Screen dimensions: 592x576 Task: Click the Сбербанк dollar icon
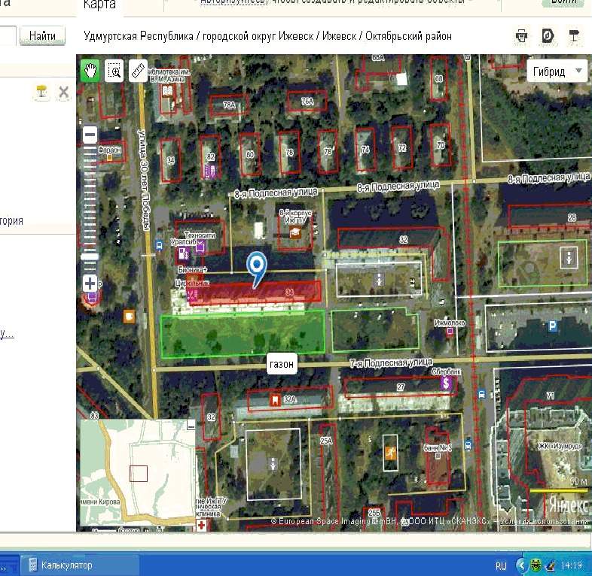(x=446, y=383)
